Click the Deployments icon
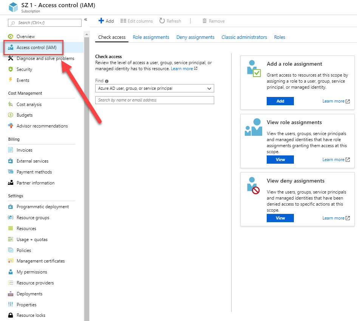 click(x=11, y=293)
